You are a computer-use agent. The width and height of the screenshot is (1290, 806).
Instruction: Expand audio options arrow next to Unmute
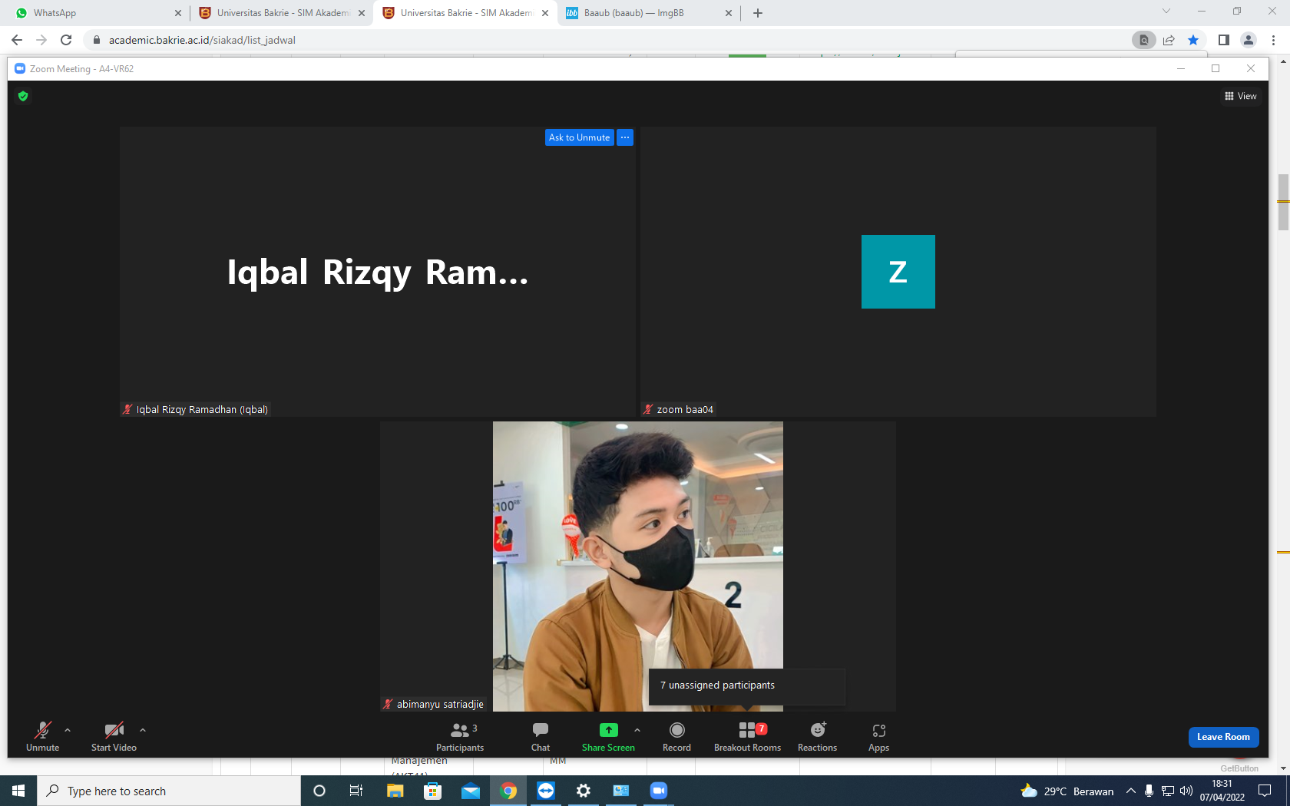(x=68, y=730)
